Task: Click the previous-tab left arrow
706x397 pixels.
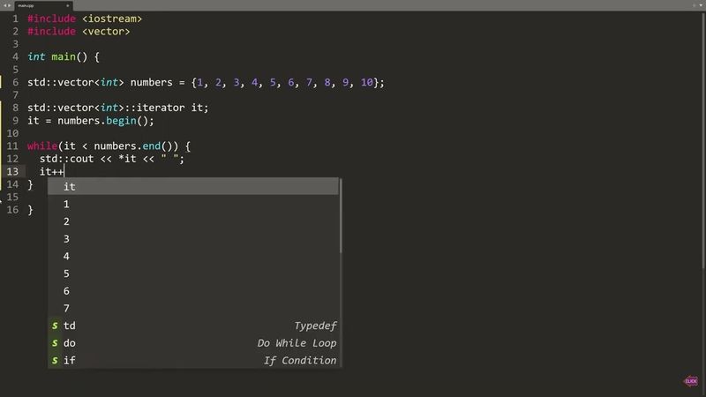Action: (x=5, y=5)
